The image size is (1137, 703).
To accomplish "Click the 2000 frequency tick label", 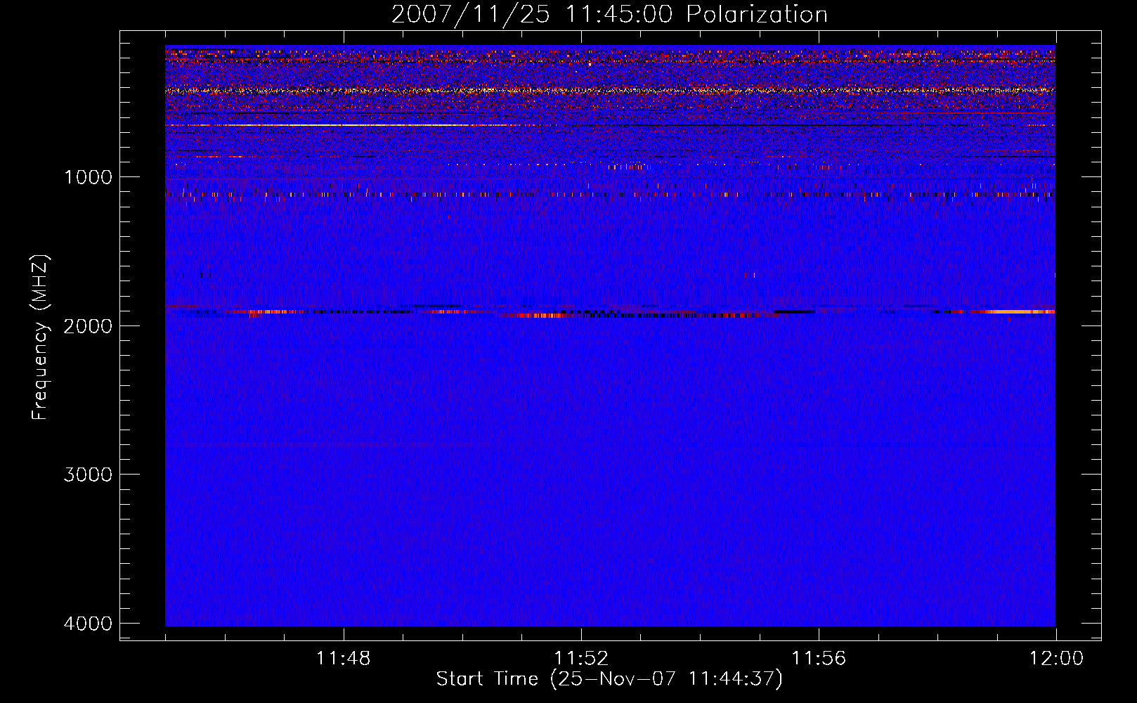I will [88, 326].
